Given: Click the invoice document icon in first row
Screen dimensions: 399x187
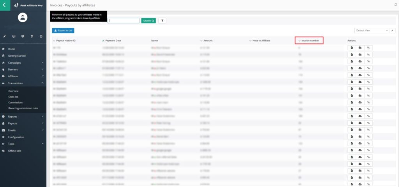Looking at the screenshot, I should 351,47.
